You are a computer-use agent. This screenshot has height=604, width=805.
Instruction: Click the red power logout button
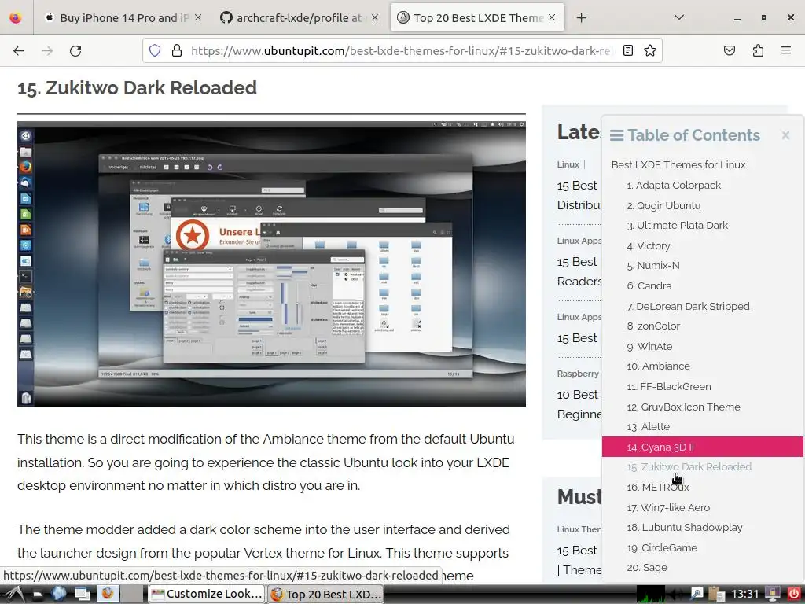[794, 595]
